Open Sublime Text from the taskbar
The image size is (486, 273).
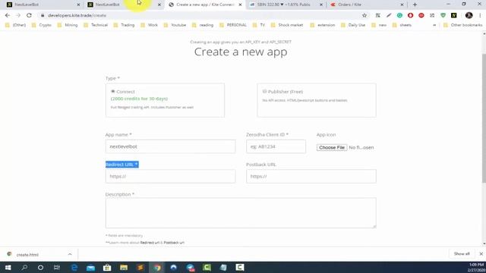(140, 268)
